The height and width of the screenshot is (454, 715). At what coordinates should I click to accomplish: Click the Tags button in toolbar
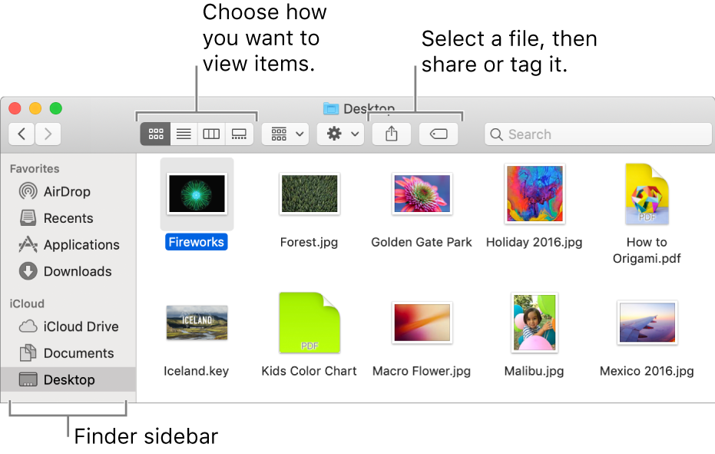click(x=439, y=134)
